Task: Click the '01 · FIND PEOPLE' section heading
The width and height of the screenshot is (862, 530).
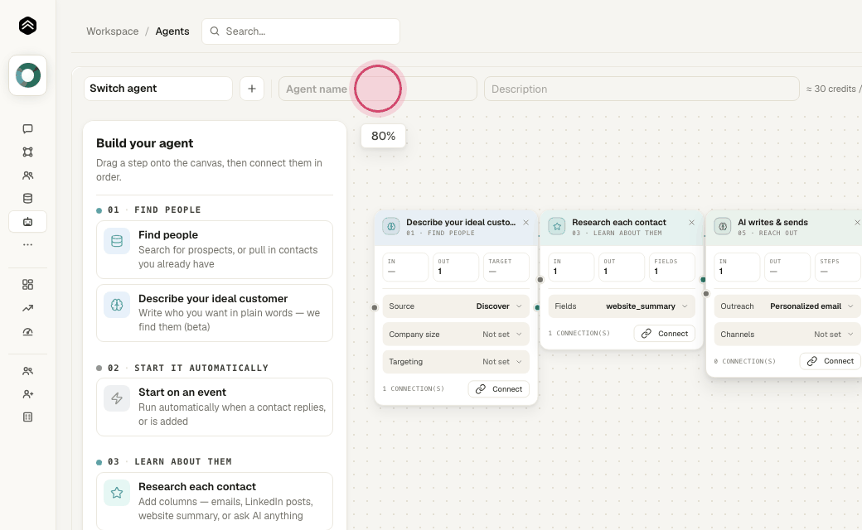Action: click(154, 210)
